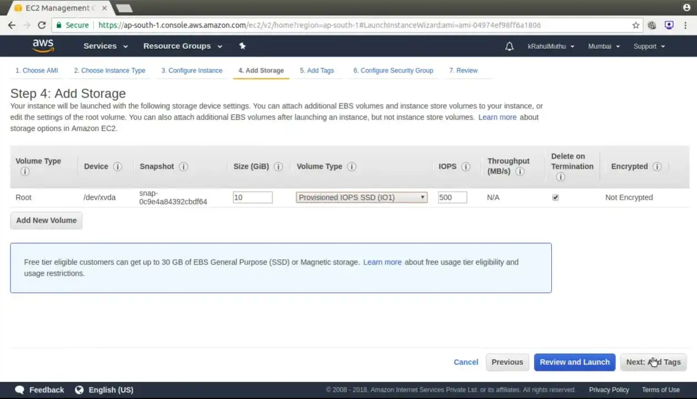
Task: Click the Size (GiB) input field showing 10
Action: click(253, 197)
